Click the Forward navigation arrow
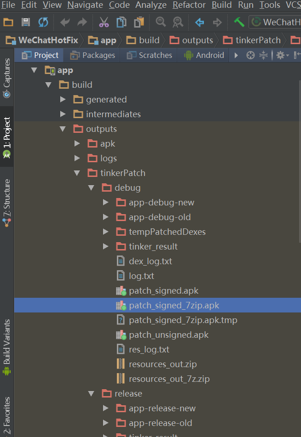 coord(217,22)
